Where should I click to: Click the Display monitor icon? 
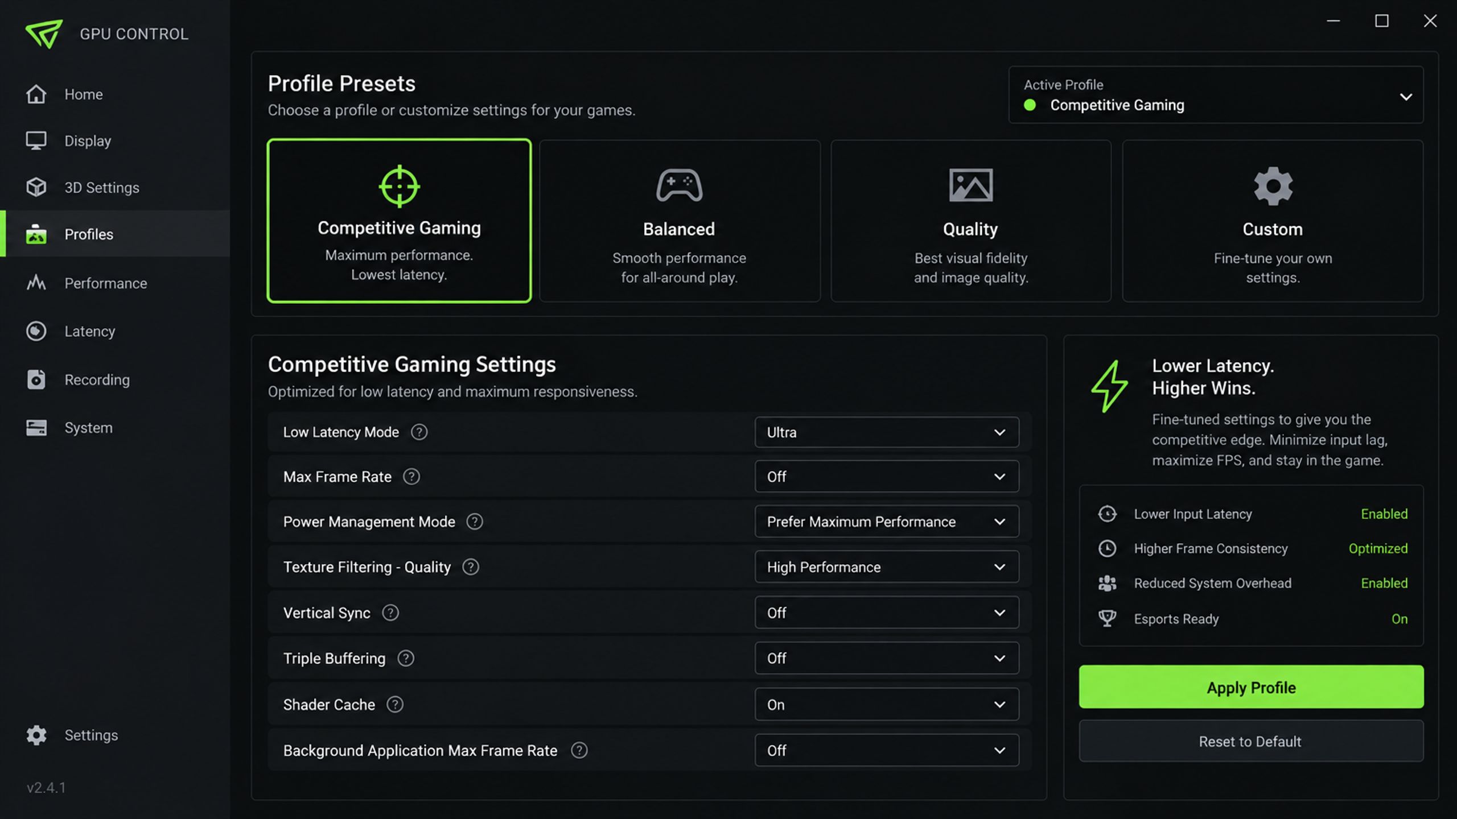click(x=36, y=140)
